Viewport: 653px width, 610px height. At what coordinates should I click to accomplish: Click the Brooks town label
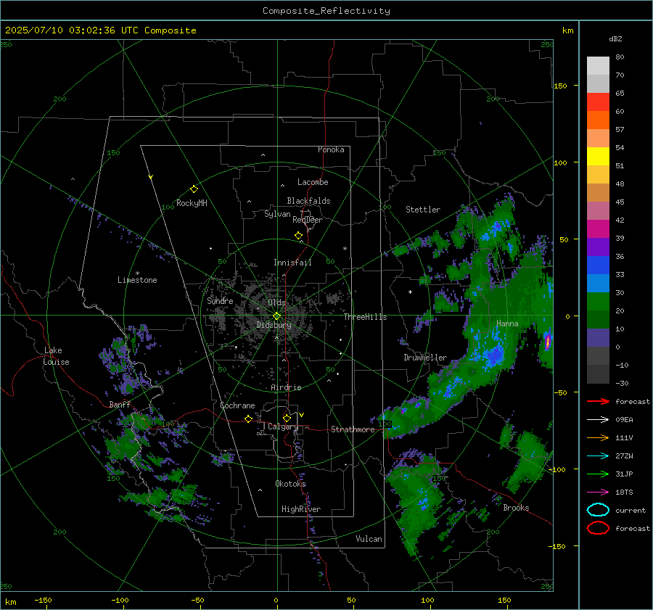(516, 508)
